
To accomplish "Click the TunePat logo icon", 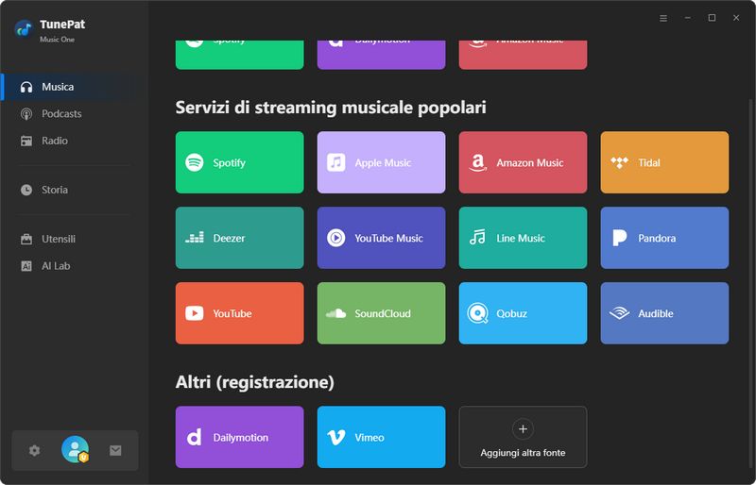I will pyautogui.click(x=24, y=29).
